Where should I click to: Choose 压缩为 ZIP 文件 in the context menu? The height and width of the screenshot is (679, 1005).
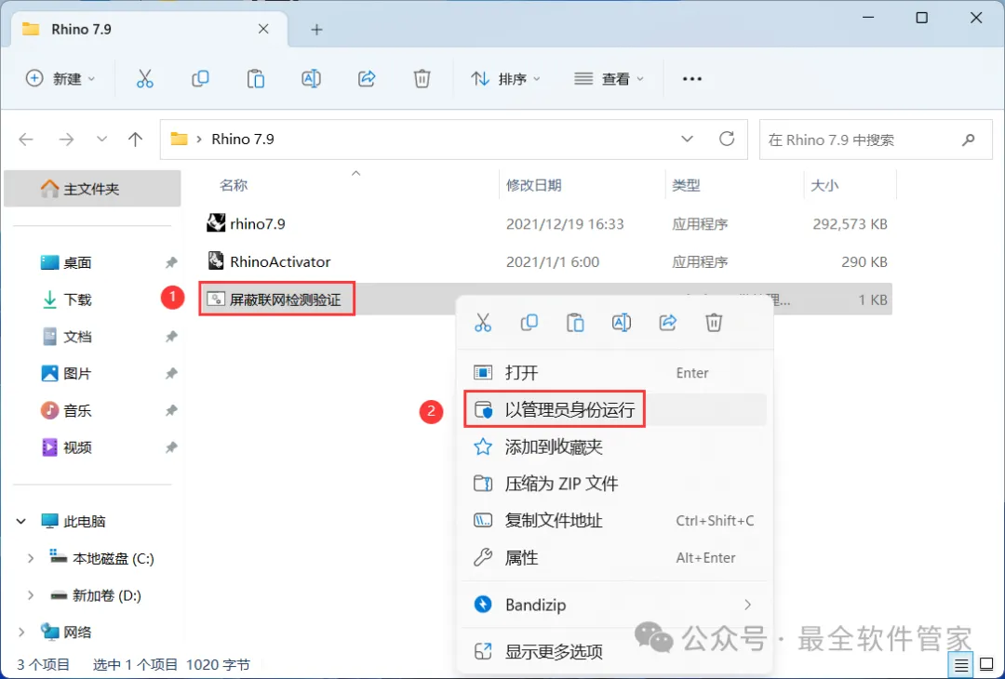(614, 484)
